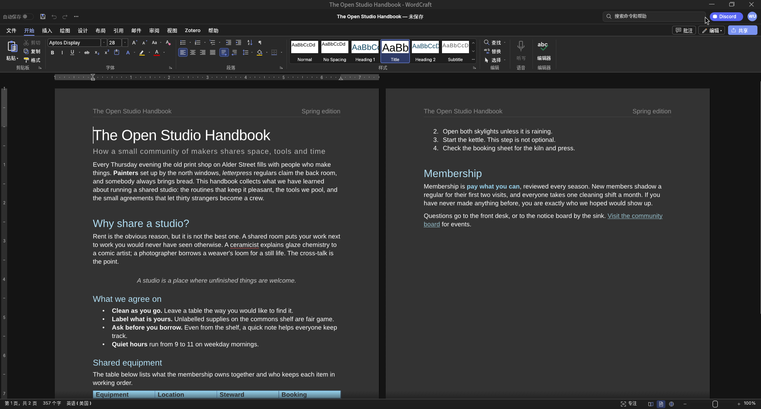Open the 审阅 ribbon tab
The width and height of the screenshot is (761, 409).
click(154, 31)
